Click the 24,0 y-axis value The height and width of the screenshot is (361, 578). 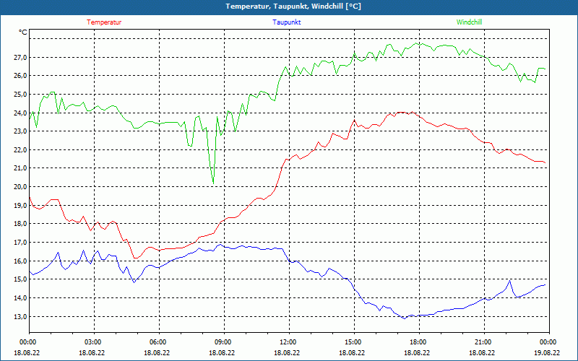21,113
